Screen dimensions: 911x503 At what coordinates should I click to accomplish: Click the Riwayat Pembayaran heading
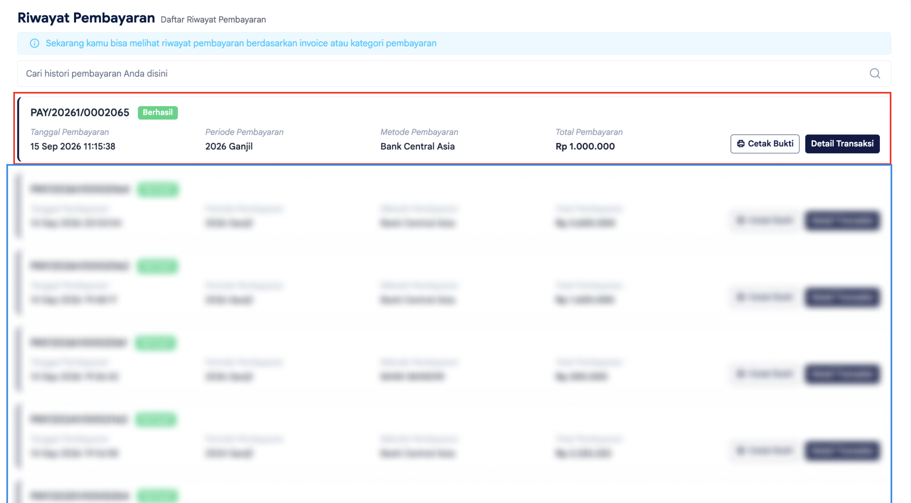click(x=86, y=18)
